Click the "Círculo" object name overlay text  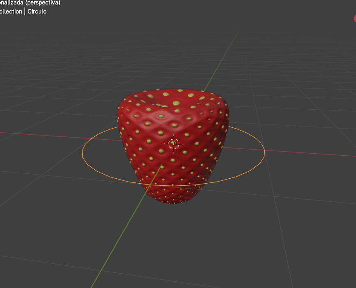[37, 12]
